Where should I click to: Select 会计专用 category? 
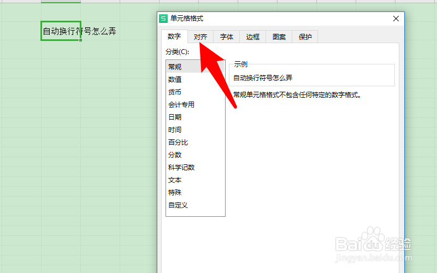point(195,104)
